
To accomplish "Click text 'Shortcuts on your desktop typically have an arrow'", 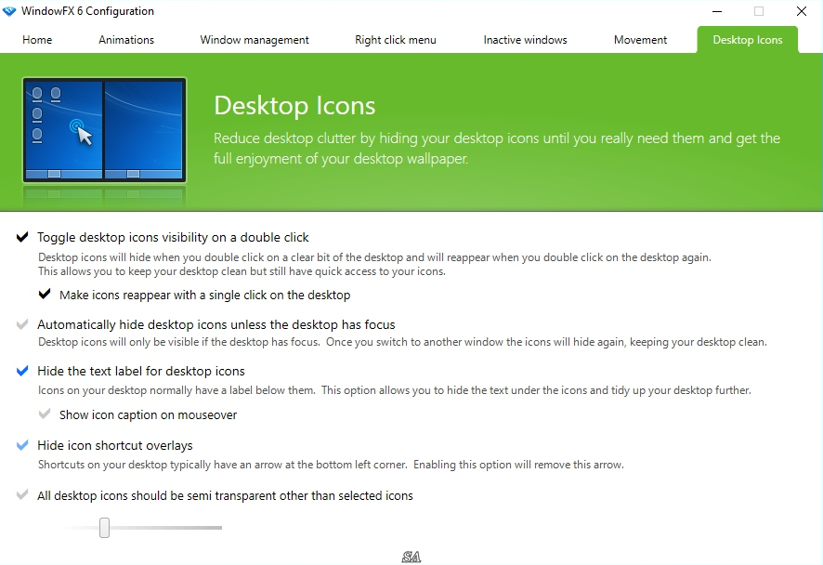I will (x=331, y=465).
